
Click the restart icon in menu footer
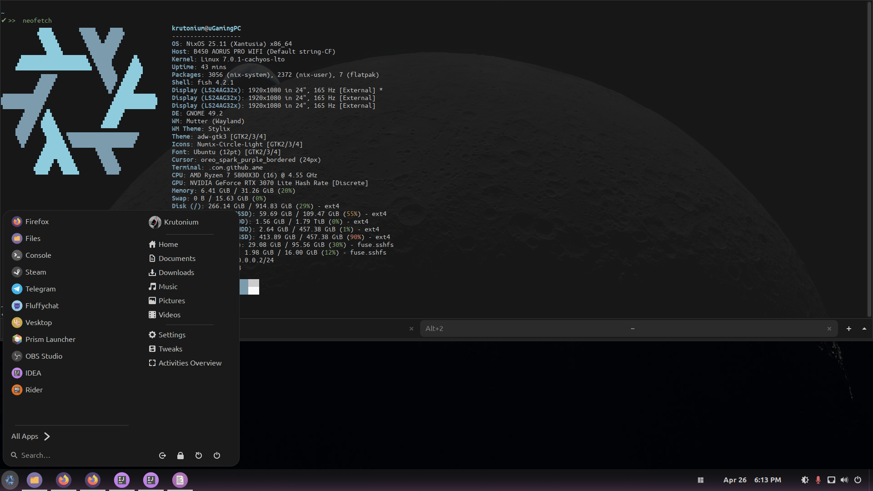[199, 456]
